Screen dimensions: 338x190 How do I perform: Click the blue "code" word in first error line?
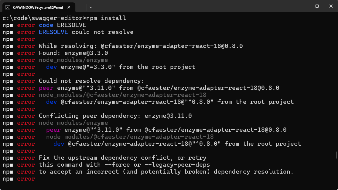click(46, 25)
